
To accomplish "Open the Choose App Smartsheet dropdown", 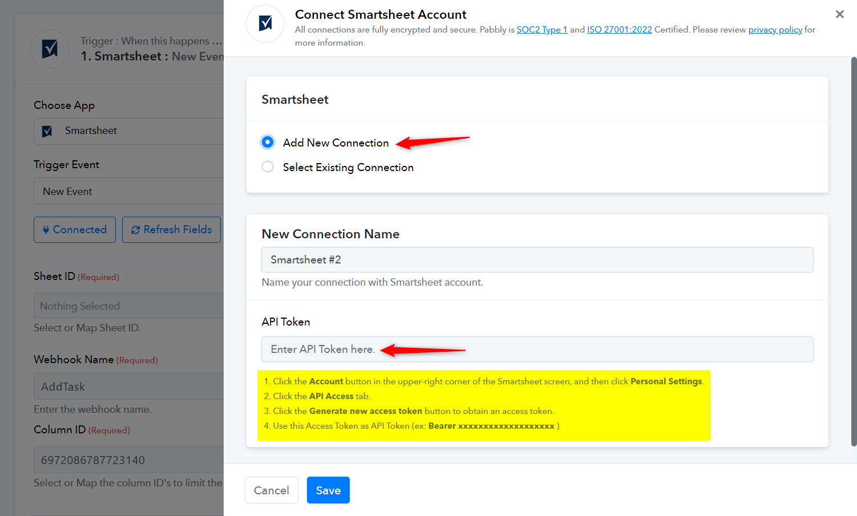I will (129, 131).
